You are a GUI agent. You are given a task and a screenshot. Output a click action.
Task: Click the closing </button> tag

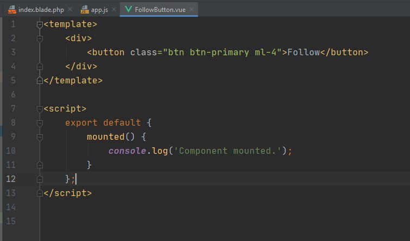[344, 53]
